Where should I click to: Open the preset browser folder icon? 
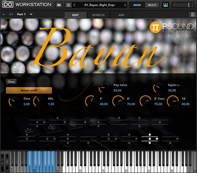[59, 5]
